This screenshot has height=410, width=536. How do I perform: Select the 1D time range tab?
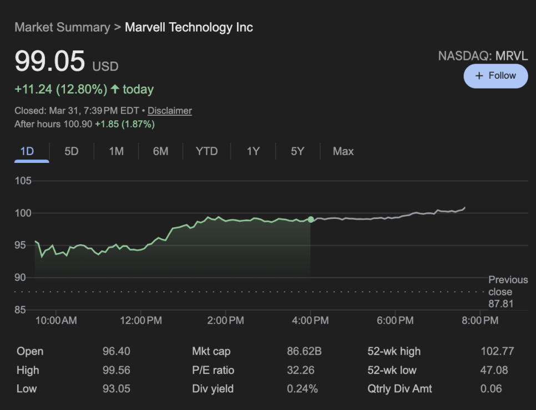(x=27, y=151)
